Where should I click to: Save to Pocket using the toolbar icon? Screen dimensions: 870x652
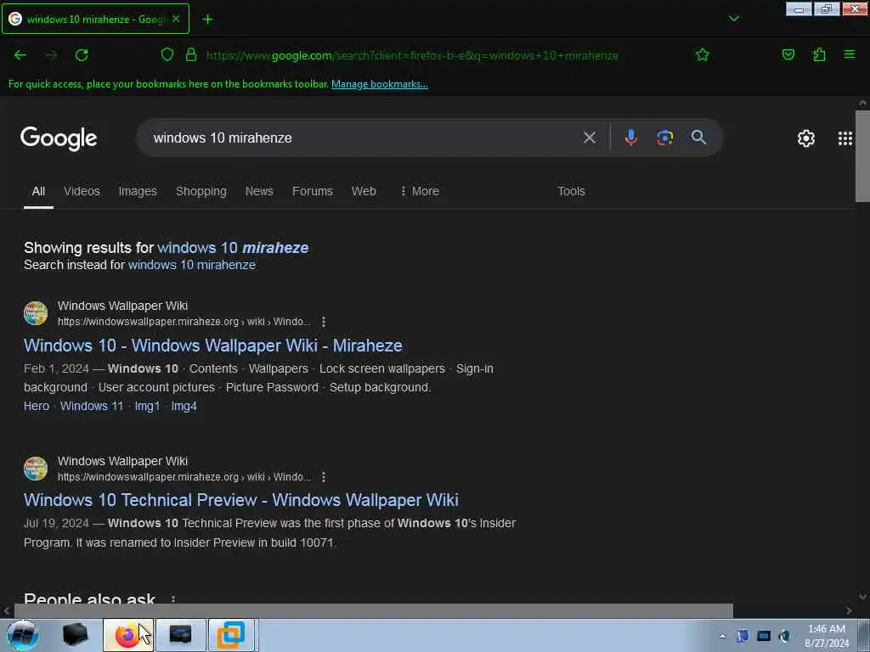pos(788,55)
